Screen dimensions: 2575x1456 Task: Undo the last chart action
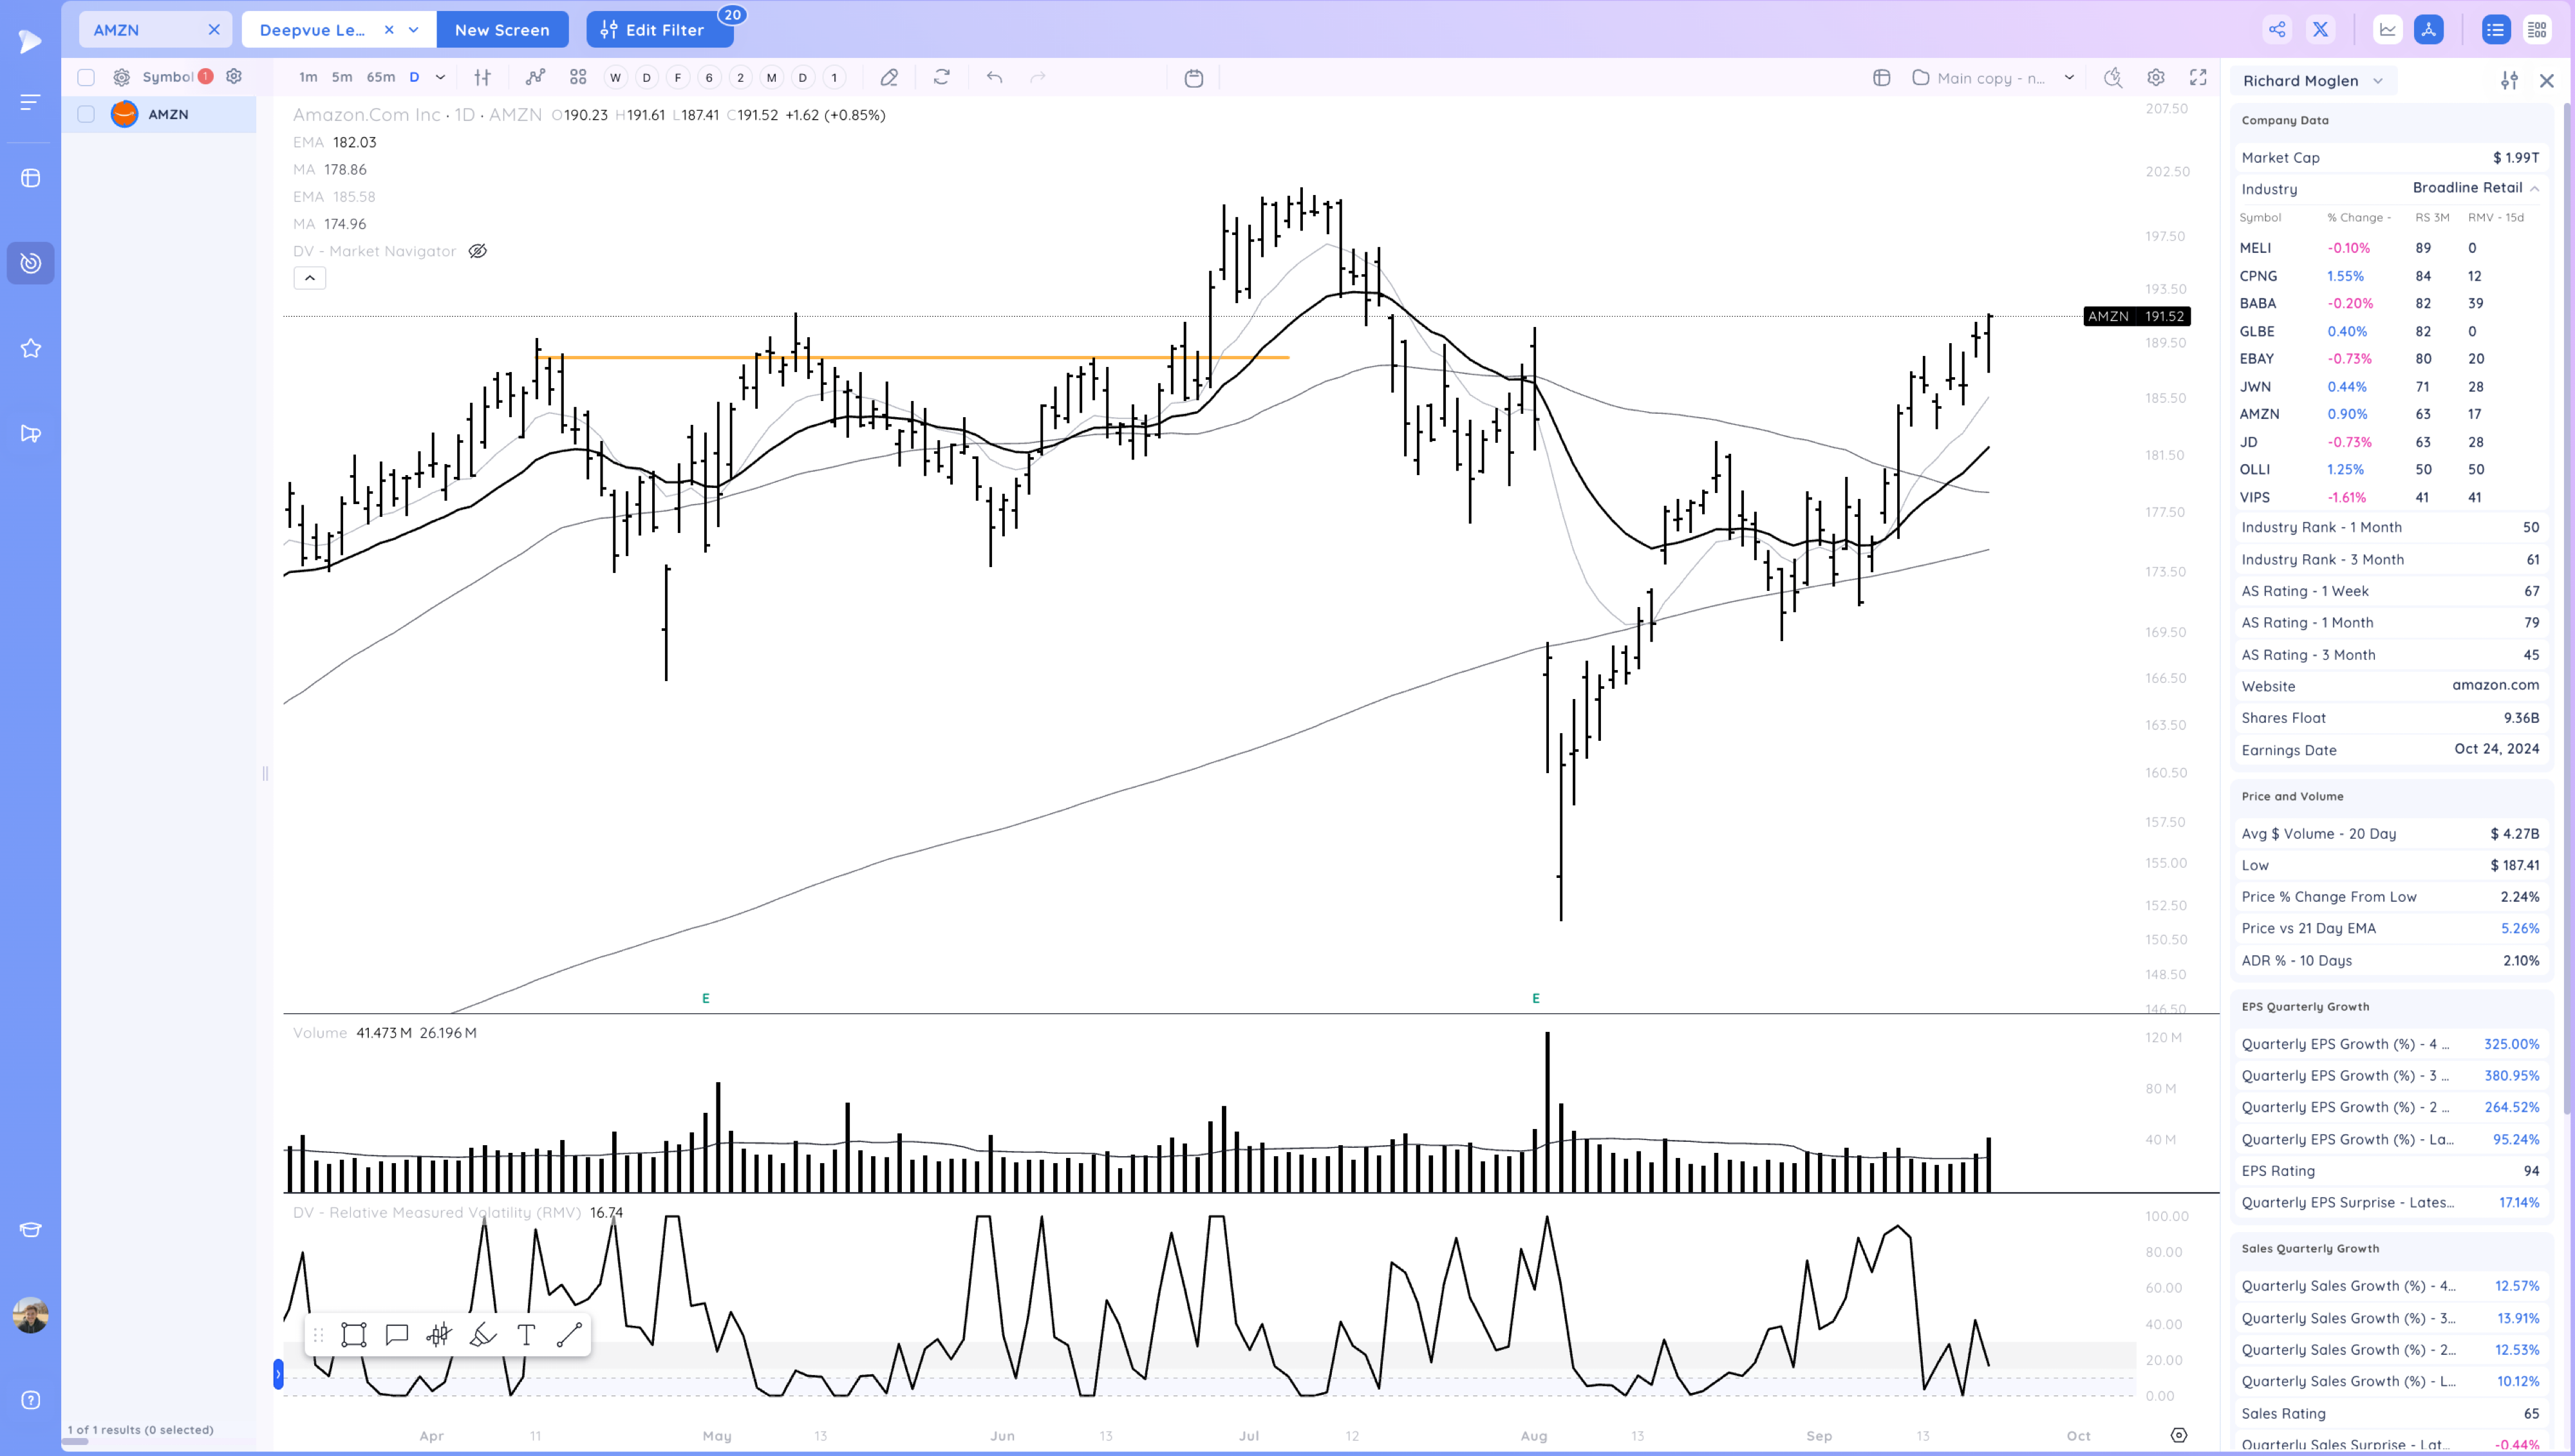pos(994,78)
